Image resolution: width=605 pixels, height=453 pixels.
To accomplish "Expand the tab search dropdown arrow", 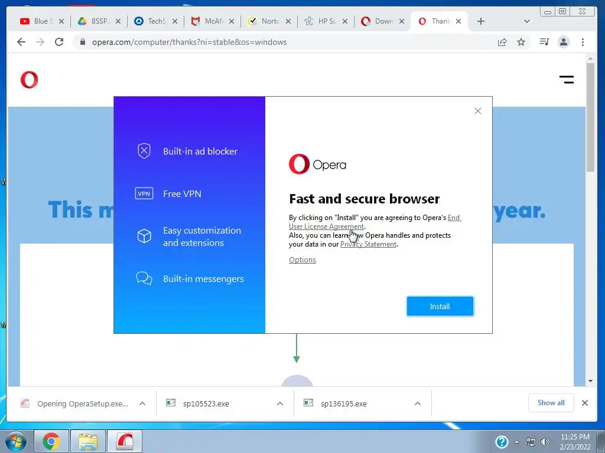I will (x=526, y=21).
